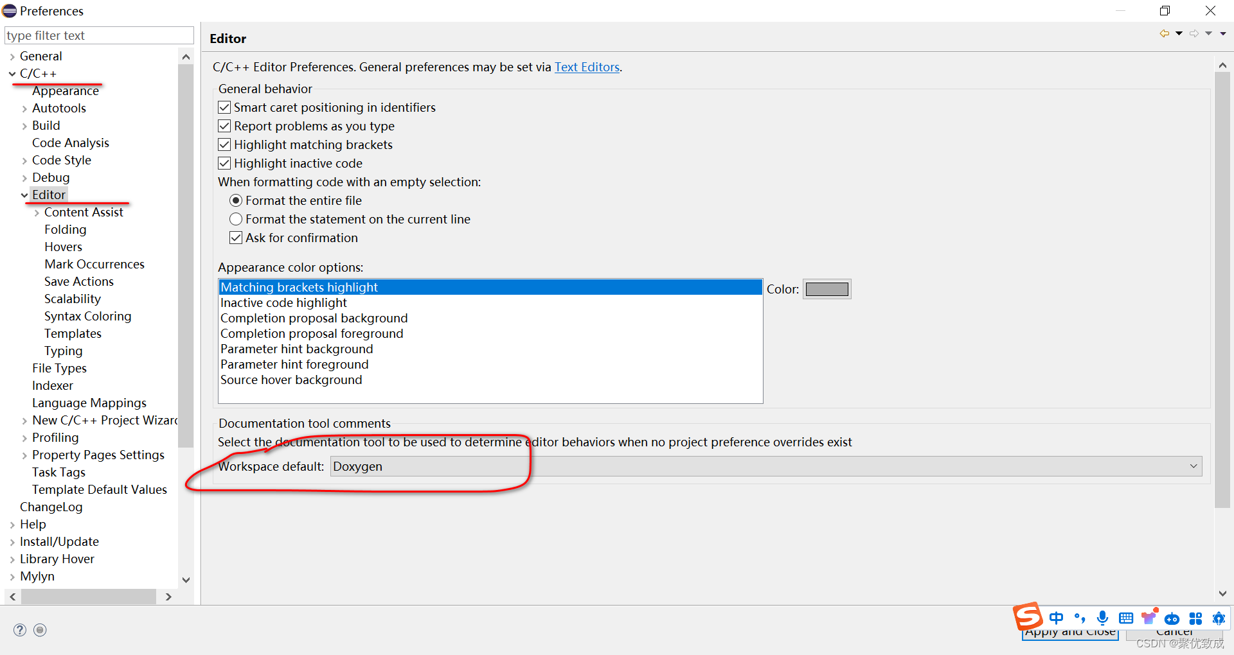The height and width of the screenshot is (655, 1234).
Task: Toggle Ask for confirmation checkbox
Action: 236,238
